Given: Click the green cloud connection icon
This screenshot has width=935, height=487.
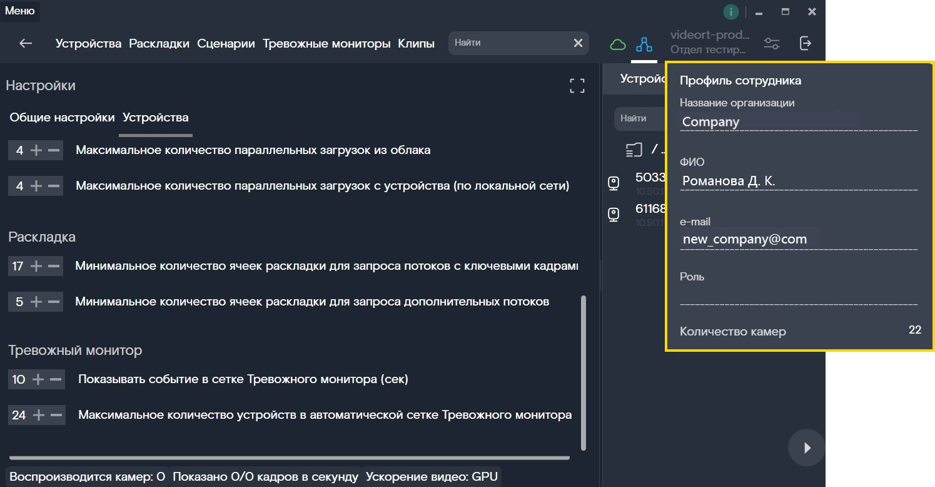Looking at the screenshot, I should tap(618, 44).
